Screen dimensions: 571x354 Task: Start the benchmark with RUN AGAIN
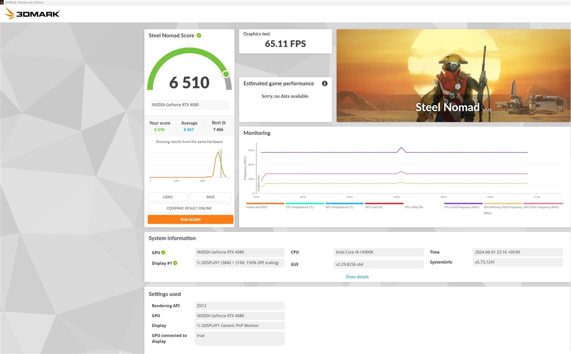191,219
